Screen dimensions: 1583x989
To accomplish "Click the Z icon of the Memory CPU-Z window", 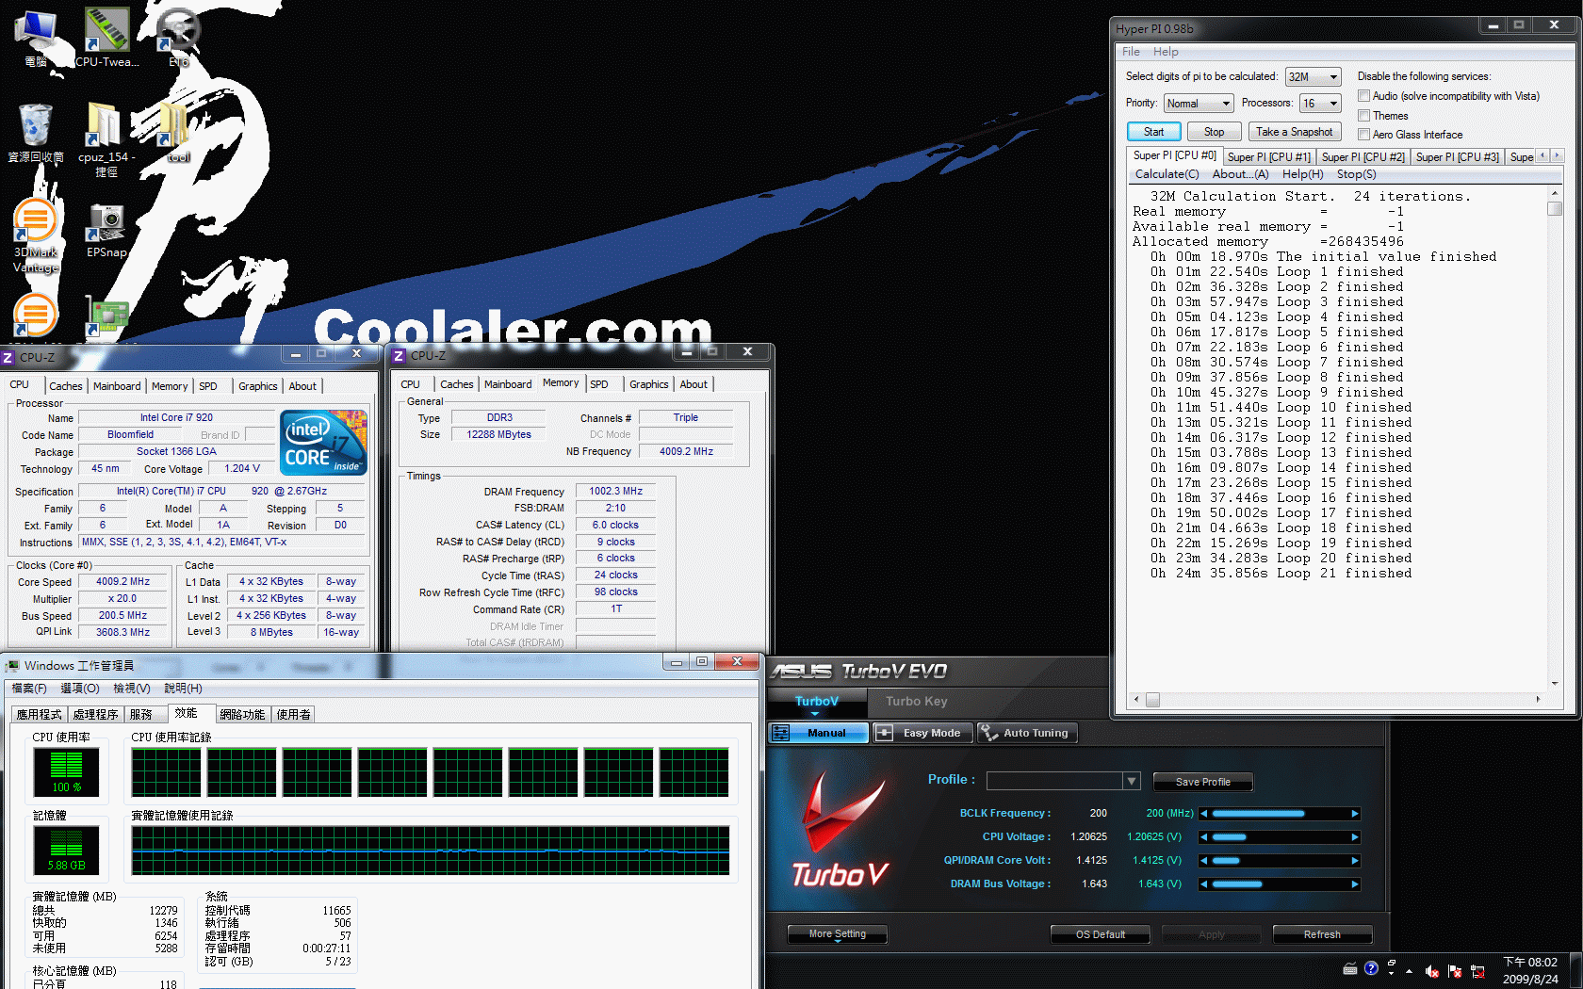I will (x=399, y=355).
